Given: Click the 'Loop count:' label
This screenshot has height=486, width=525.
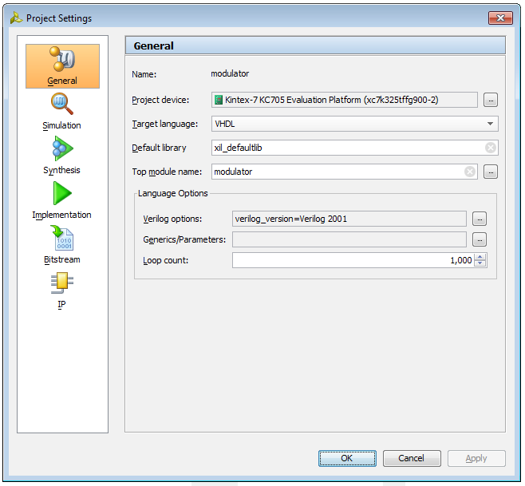Looking at the screenshot, I should [166, 260].
